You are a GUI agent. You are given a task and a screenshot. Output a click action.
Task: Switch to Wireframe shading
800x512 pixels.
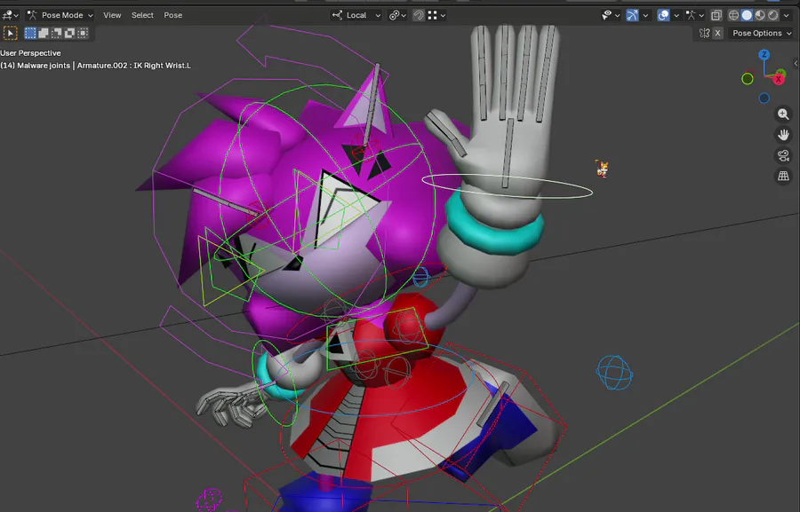point(733,15)
